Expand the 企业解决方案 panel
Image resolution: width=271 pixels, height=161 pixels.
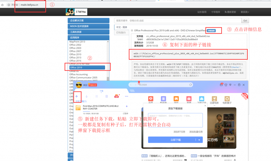[x=88, y=21]
